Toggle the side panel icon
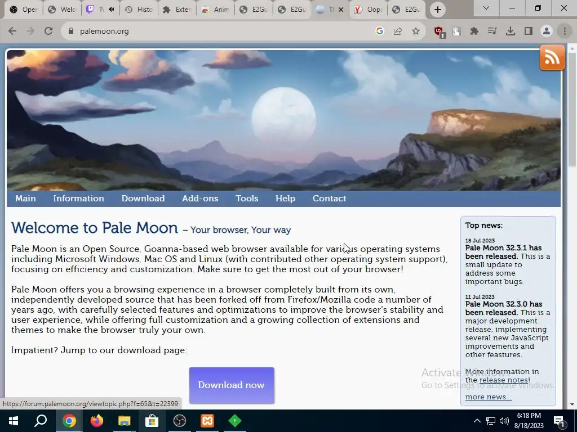This screenshot has width=577, height=432. [x=529, y=31]
